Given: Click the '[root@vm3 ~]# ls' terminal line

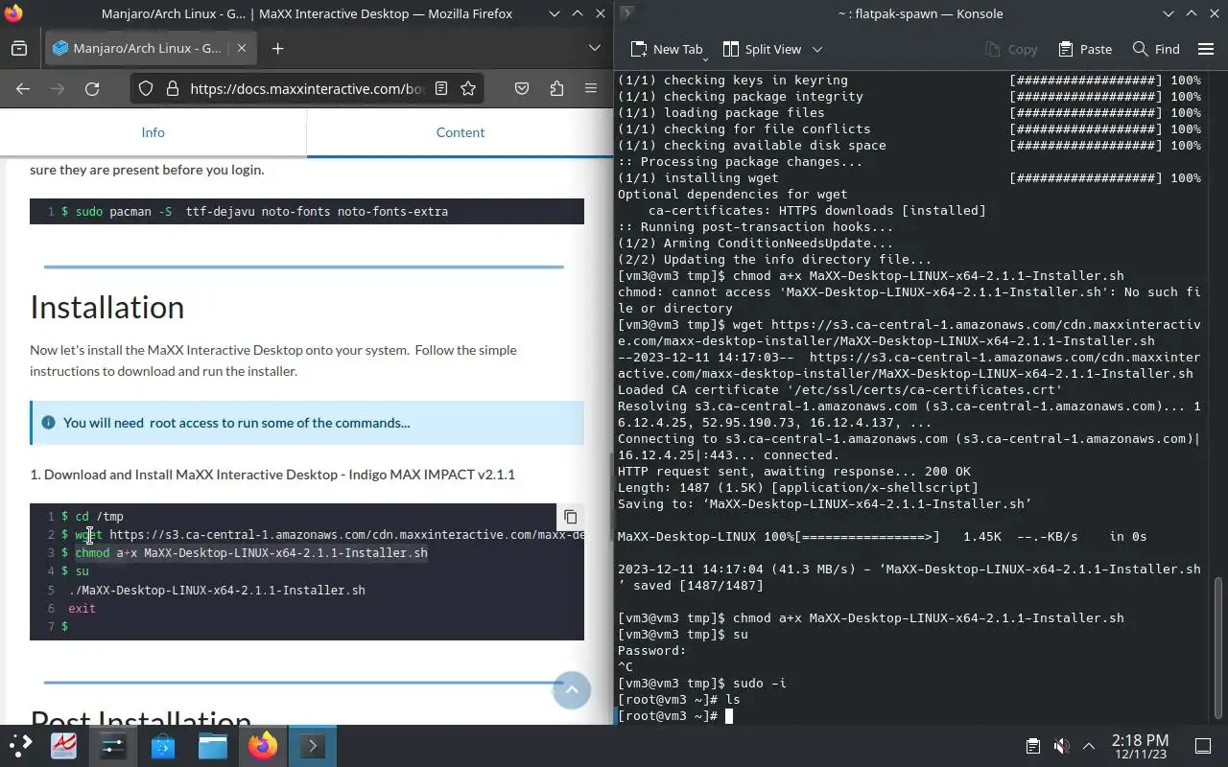Looking at the screenshot, I should pos(679,700).
